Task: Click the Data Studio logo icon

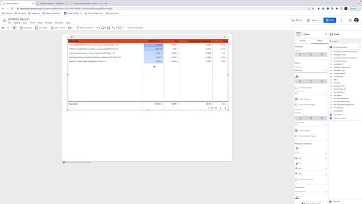Action: point(4,20)
